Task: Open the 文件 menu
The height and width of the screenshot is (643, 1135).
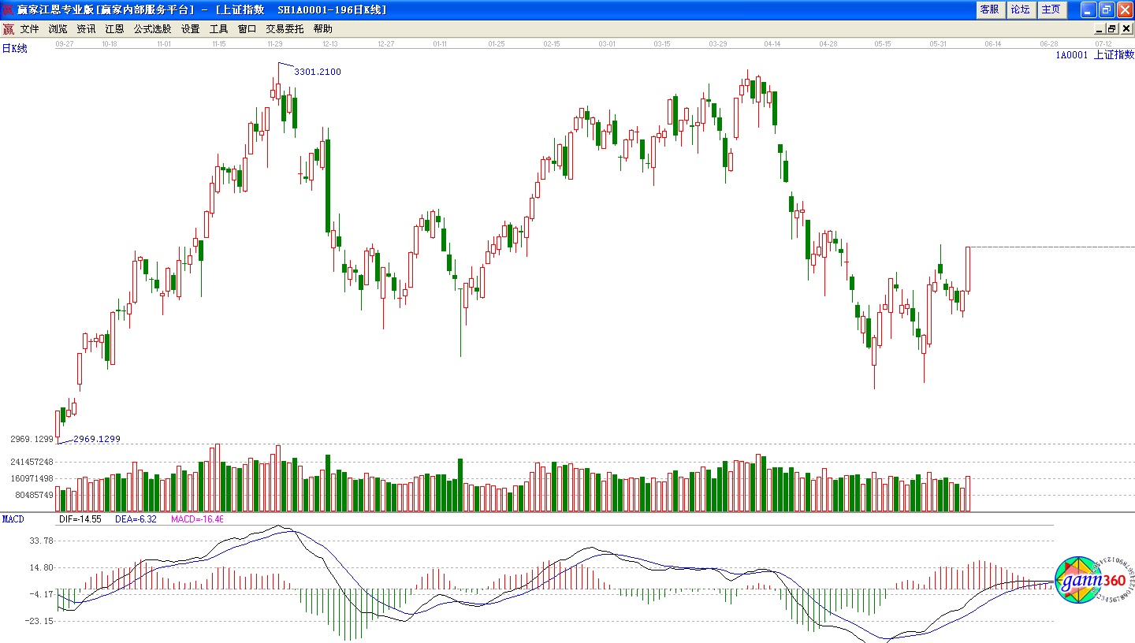Action: point(30,29)
